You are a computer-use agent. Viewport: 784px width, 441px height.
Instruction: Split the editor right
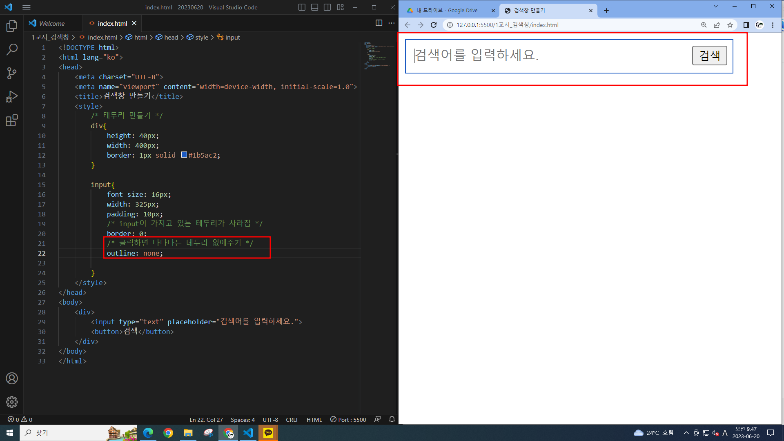(x=379, y=23)
